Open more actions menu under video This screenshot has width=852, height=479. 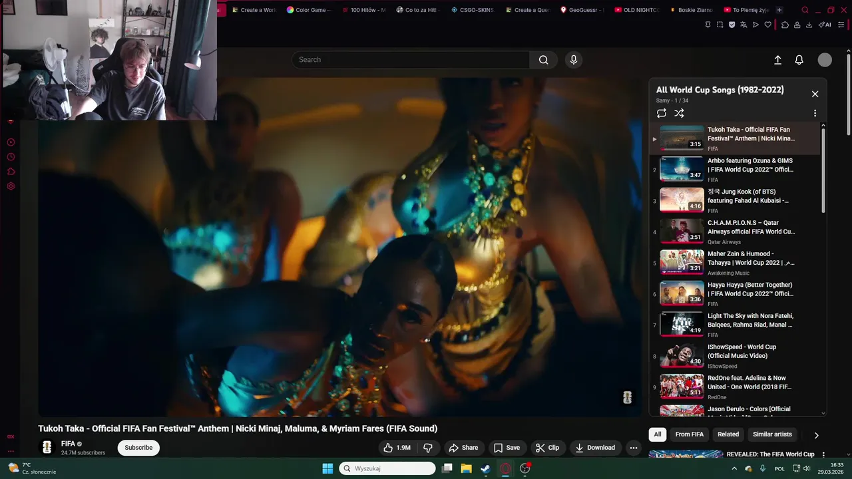tap(634, 448)
